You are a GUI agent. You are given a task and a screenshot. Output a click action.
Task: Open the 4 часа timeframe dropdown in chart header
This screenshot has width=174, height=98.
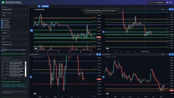(164, 10)
